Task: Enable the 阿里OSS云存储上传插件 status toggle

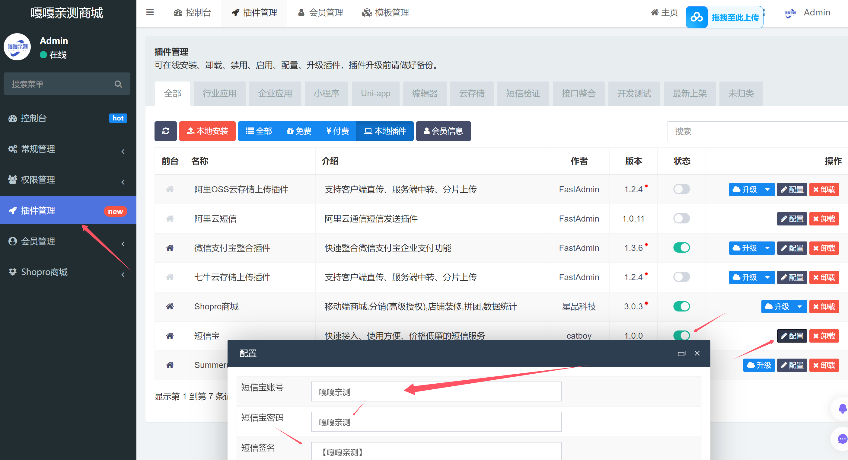Action: 681,189
